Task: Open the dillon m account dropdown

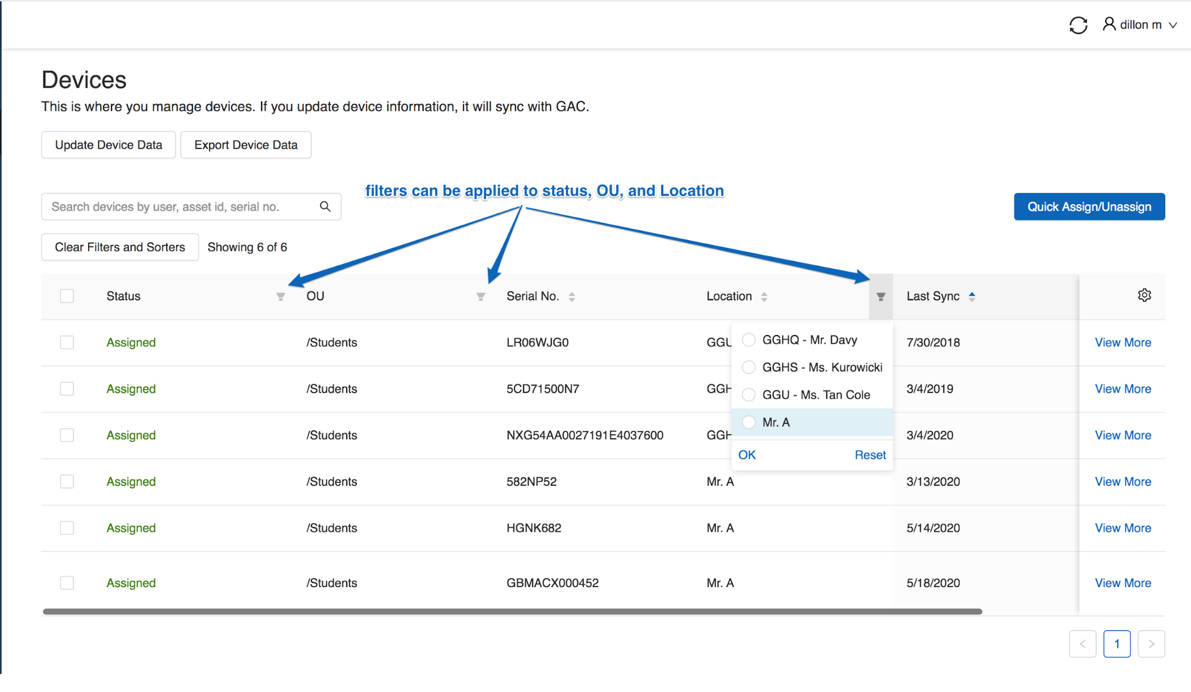Action: coord(1173,25)
